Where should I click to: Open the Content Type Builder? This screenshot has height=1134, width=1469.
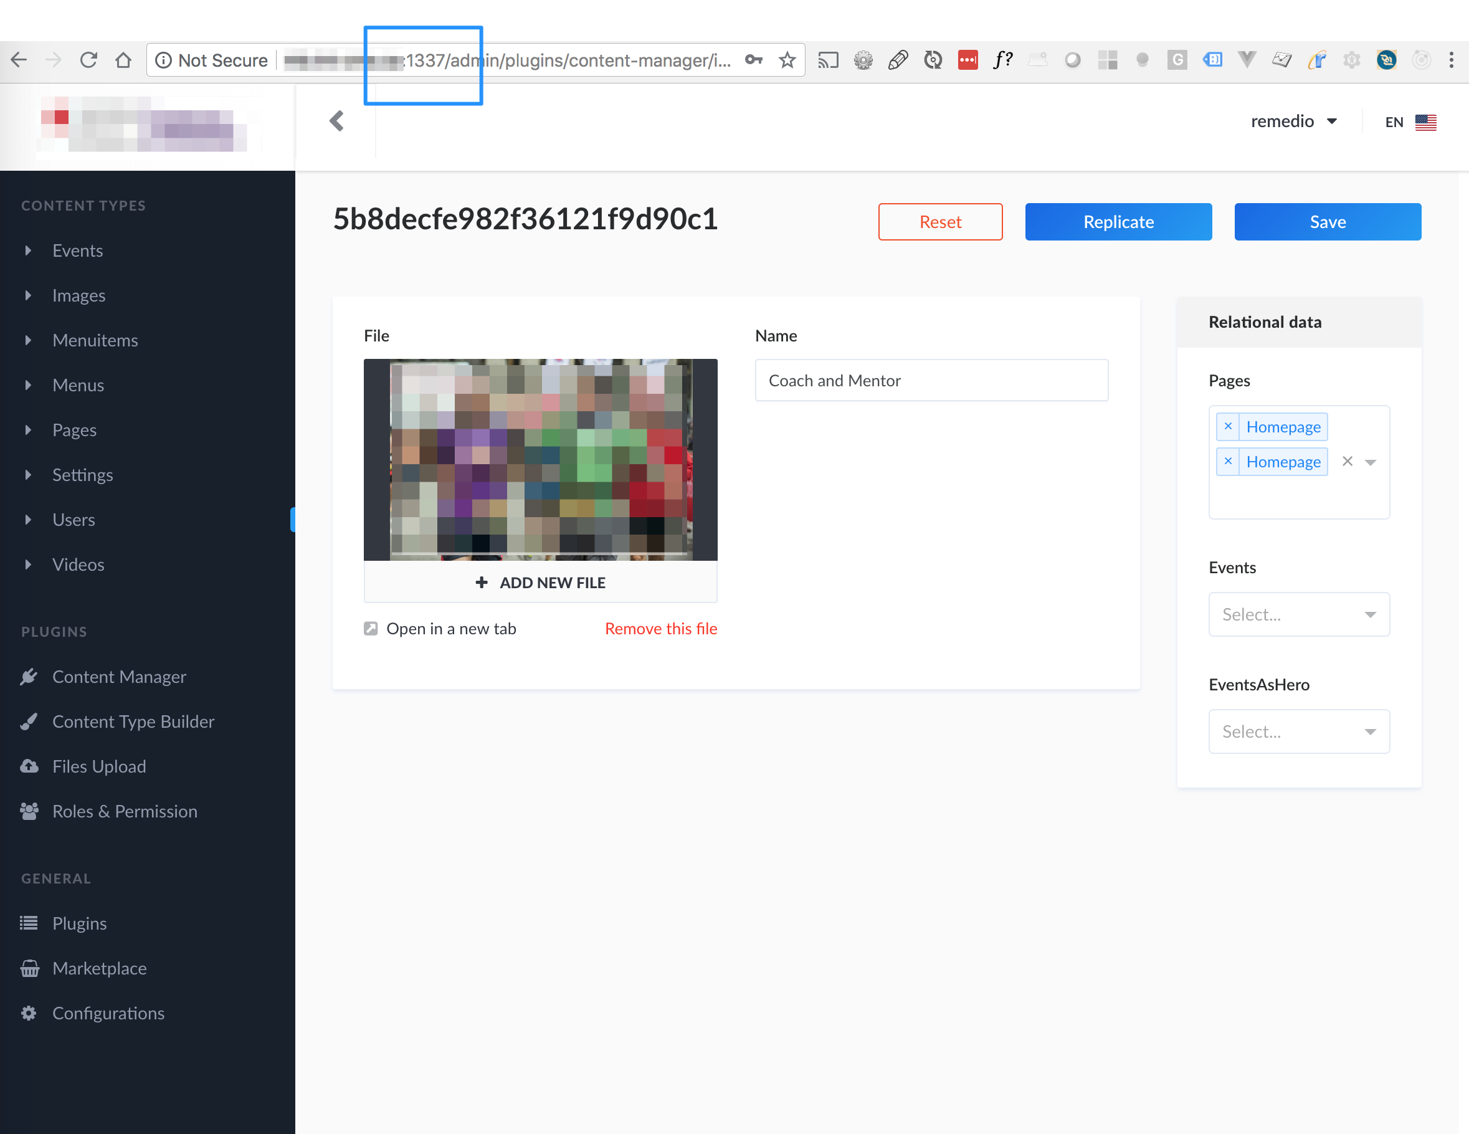click(x=133, y=721)
